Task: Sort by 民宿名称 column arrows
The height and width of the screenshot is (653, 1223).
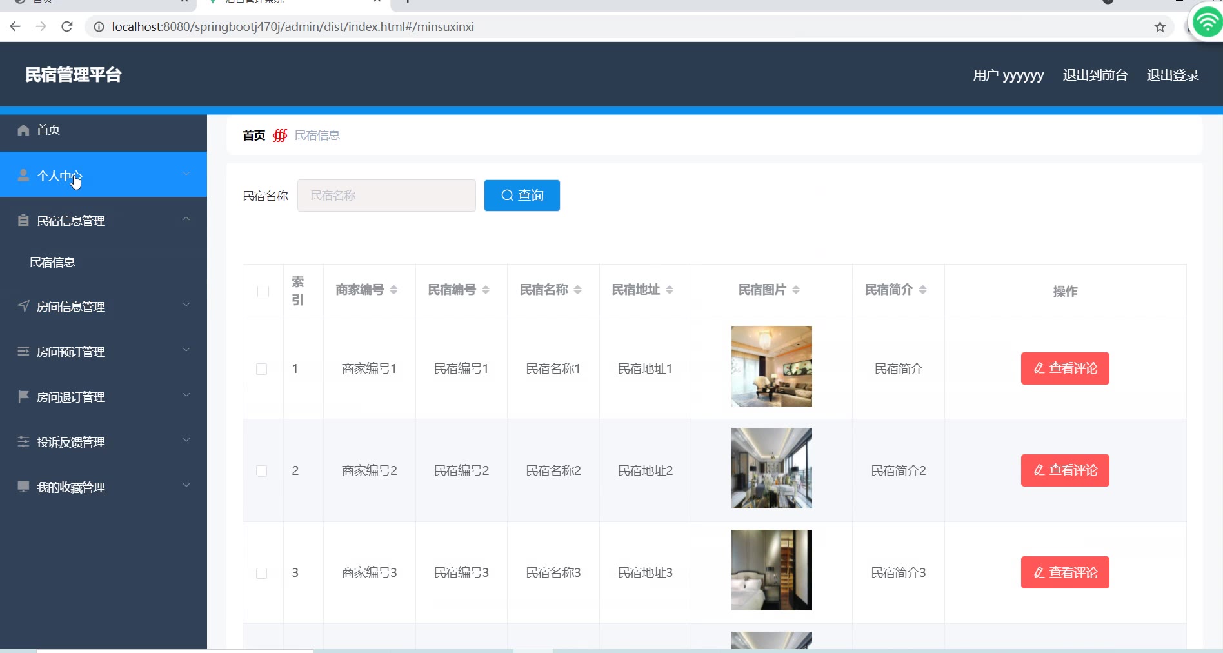Action: click(x=578, y=290)
